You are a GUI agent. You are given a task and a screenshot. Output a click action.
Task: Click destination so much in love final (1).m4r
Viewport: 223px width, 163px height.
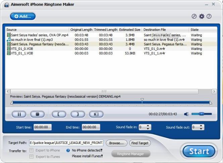click(x=164, y=39)
